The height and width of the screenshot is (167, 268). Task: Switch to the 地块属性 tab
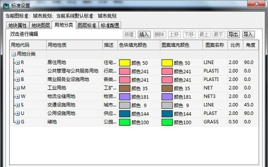pos(17,25)
